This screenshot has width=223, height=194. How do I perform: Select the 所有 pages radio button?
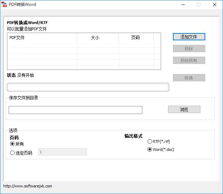pos(13,144)
